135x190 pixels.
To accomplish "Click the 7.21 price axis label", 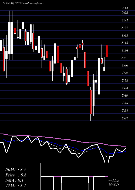I will 125,111.
